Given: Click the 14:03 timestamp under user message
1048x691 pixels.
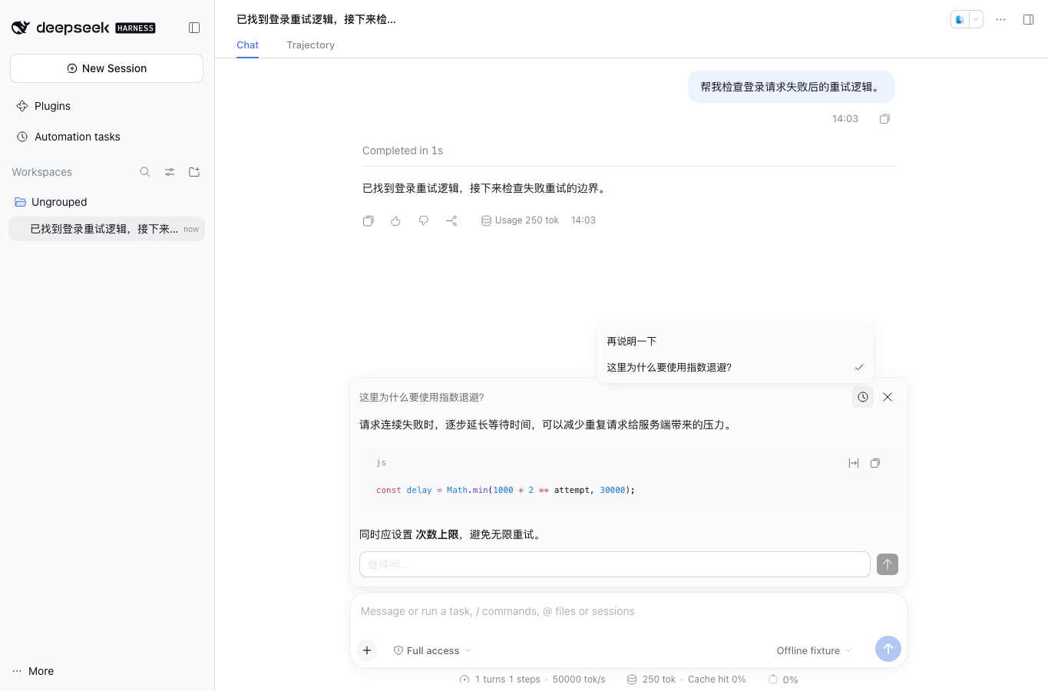Looking at the screenshot, I should 845,119.
